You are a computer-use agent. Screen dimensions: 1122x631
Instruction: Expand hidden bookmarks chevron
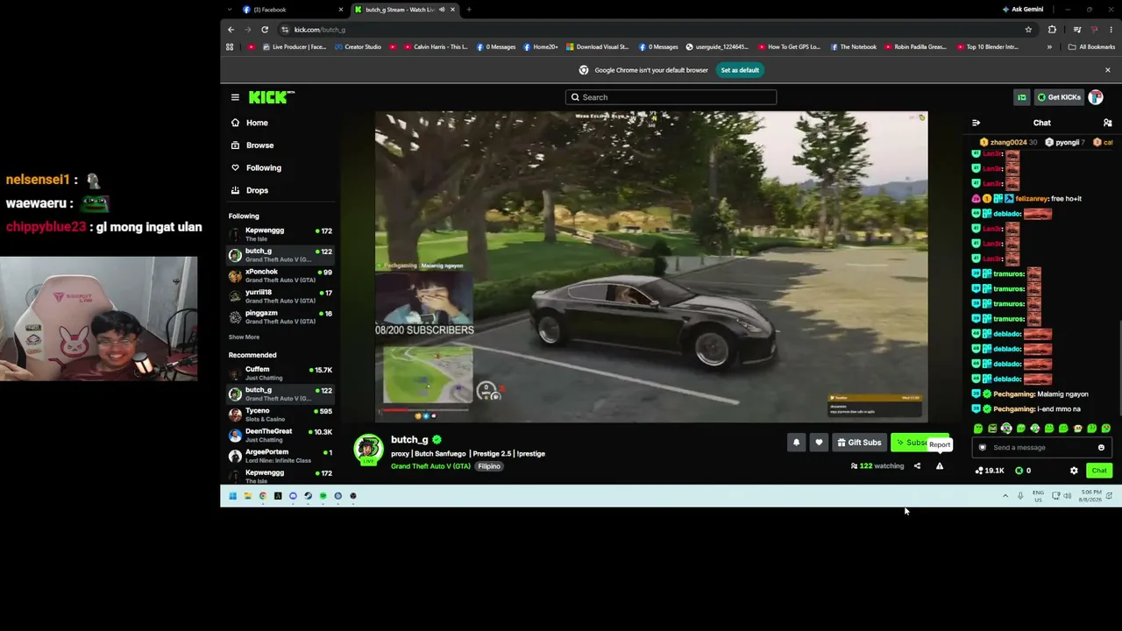(x=1049, y=47)
